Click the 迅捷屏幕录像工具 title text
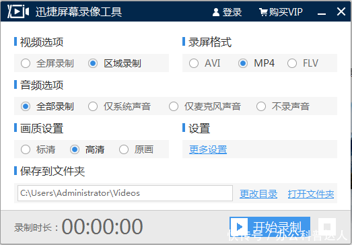Image resolution: width=352 pixels, height=245 pixels. (x=79, y=12)
